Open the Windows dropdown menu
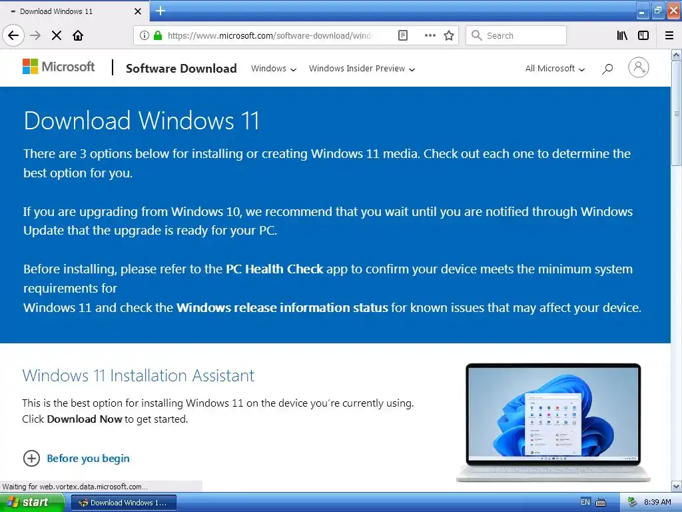682x512 pixels. coord(274,69)
